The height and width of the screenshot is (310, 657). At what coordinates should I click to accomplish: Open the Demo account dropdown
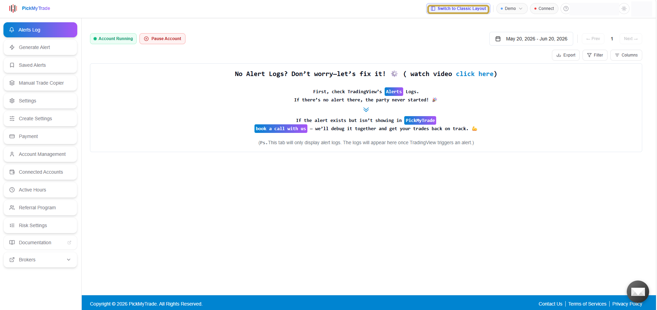coord(512,9)
